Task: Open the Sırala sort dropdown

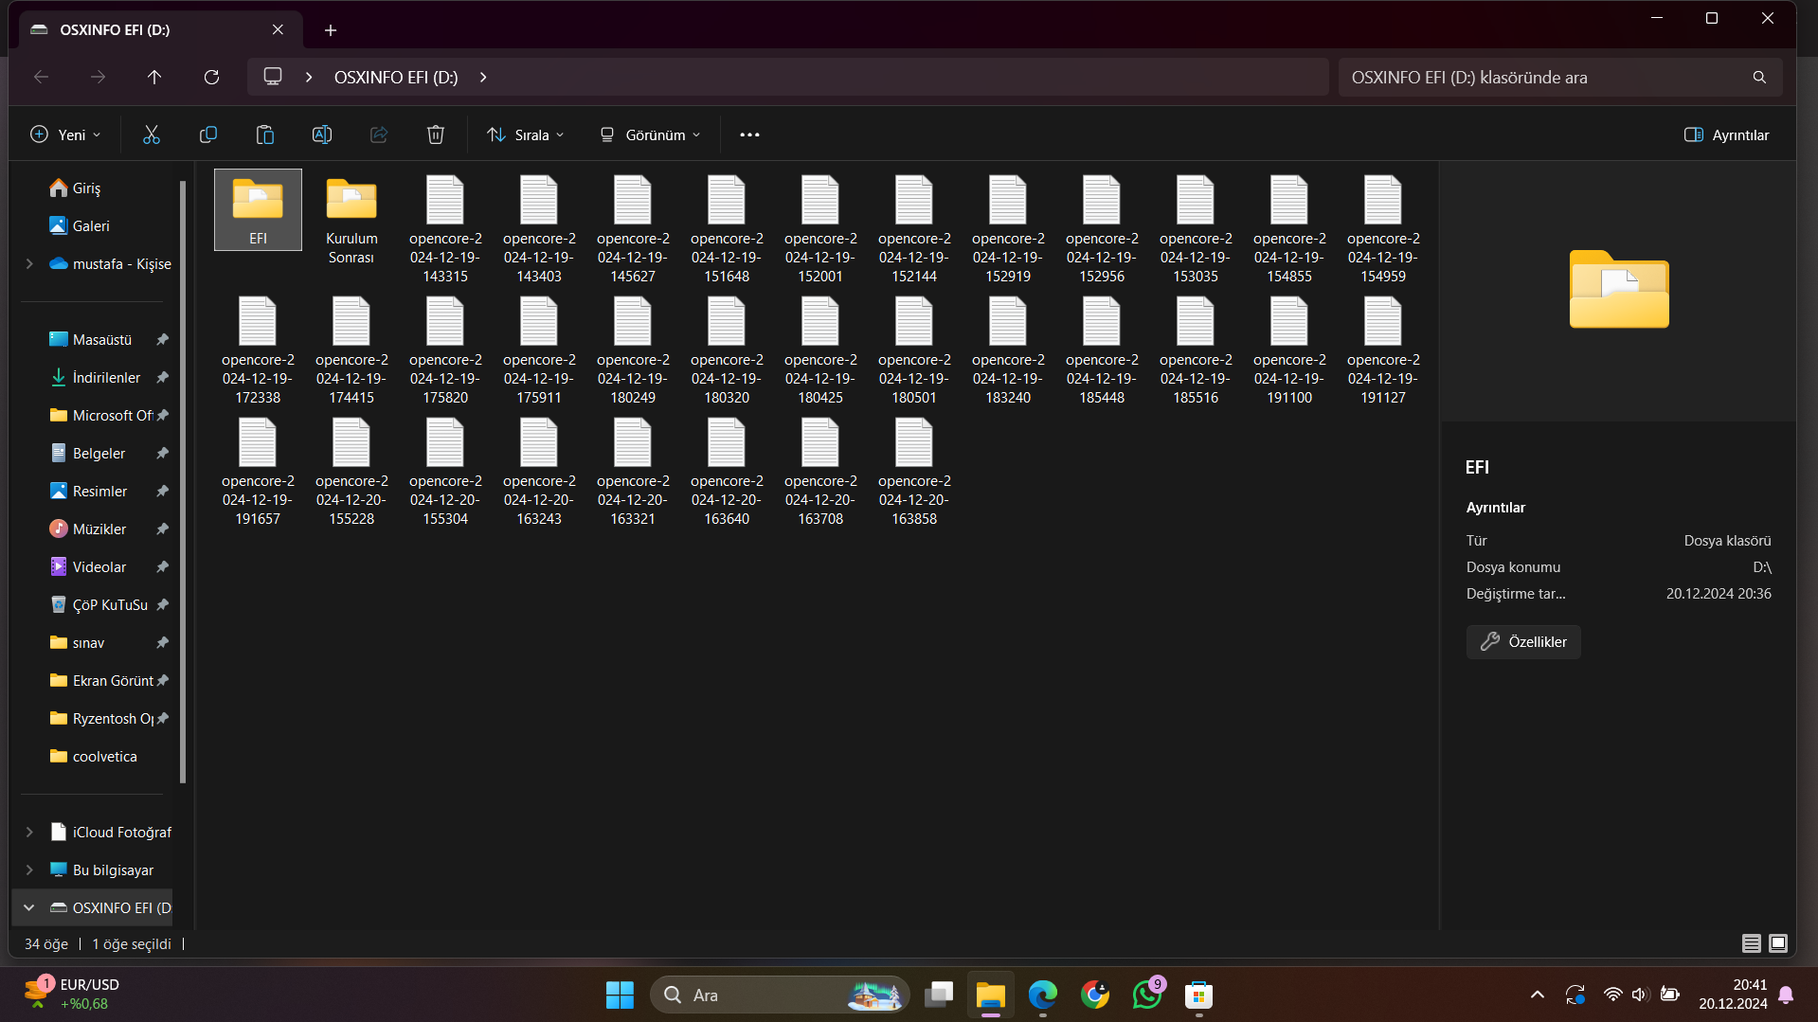Action: pos(526,134)
